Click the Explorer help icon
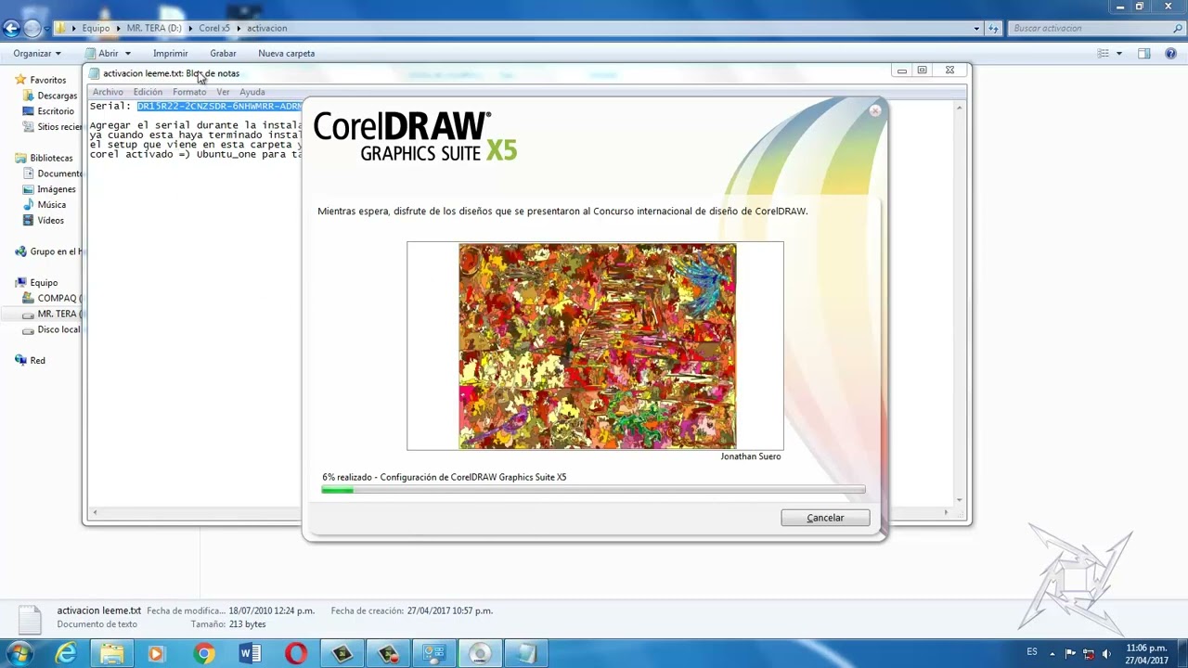The image size is (1188, 668). [x=1169, y=54]
